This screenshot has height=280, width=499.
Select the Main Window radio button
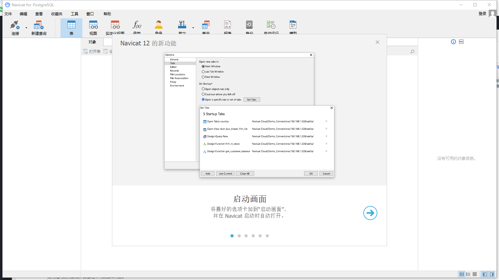[203, 66]
